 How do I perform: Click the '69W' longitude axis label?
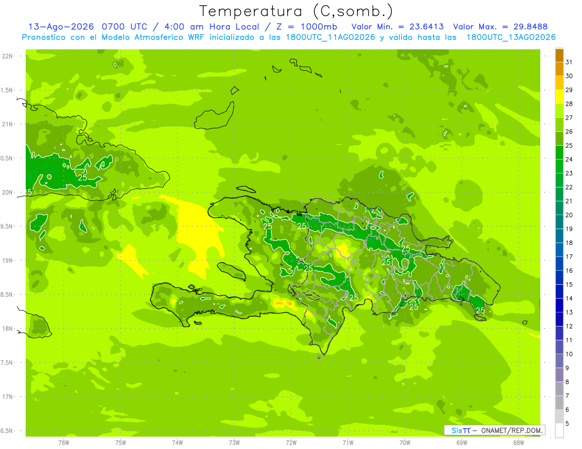pyautogui.click(x=462, y=443)
